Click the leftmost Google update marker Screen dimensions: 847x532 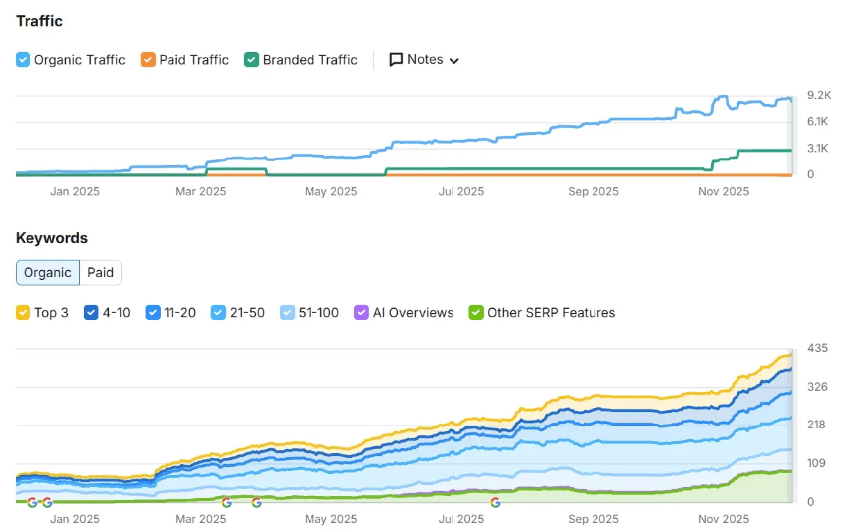click(32, 502)
